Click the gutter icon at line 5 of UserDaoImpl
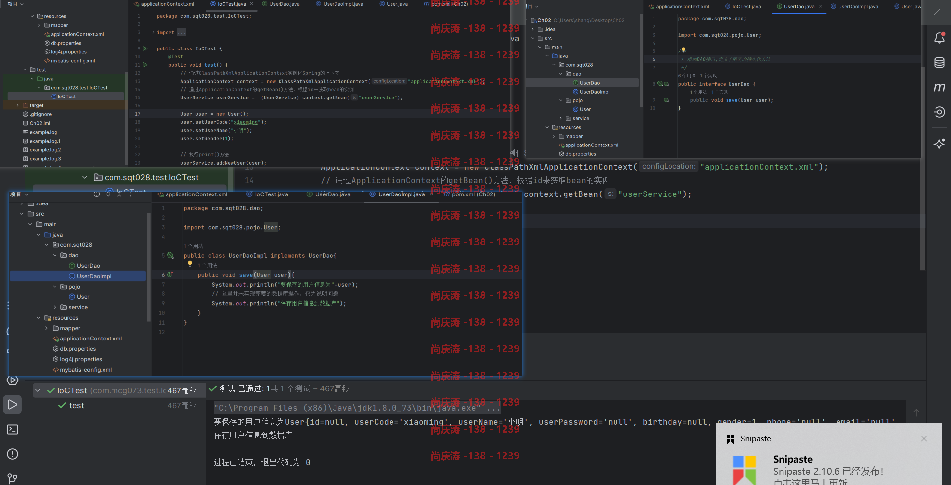The width and height of the screenshot is (951, 485). tap(170, 256)
